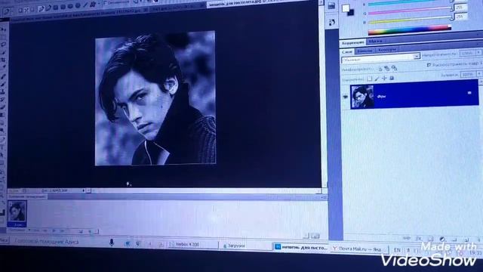Screen dimensions: 483x272
Task: Switch to the Слои tab
Action: coord(347,51)
